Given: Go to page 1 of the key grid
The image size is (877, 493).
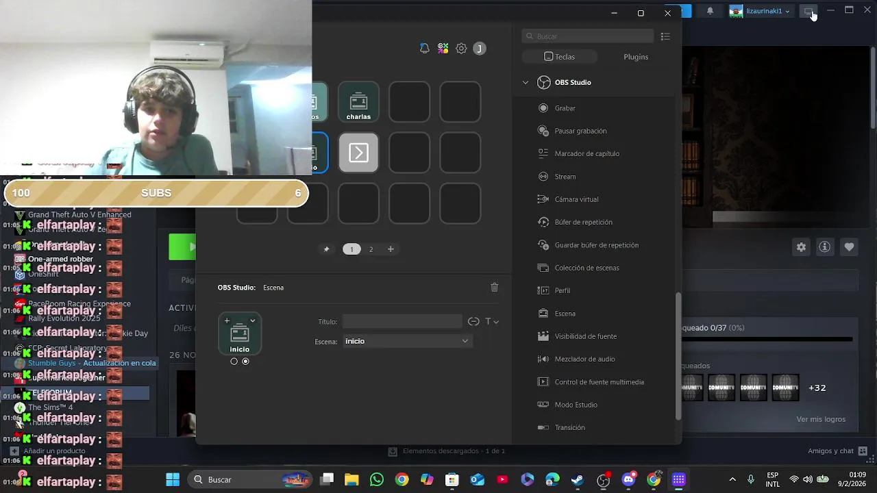Looking at the screenshot, I should [351, 249].
